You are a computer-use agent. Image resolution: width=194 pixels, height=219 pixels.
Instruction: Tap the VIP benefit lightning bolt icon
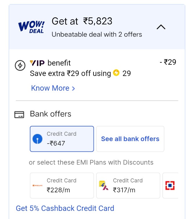pyautogui.click(x=20, y=66)
